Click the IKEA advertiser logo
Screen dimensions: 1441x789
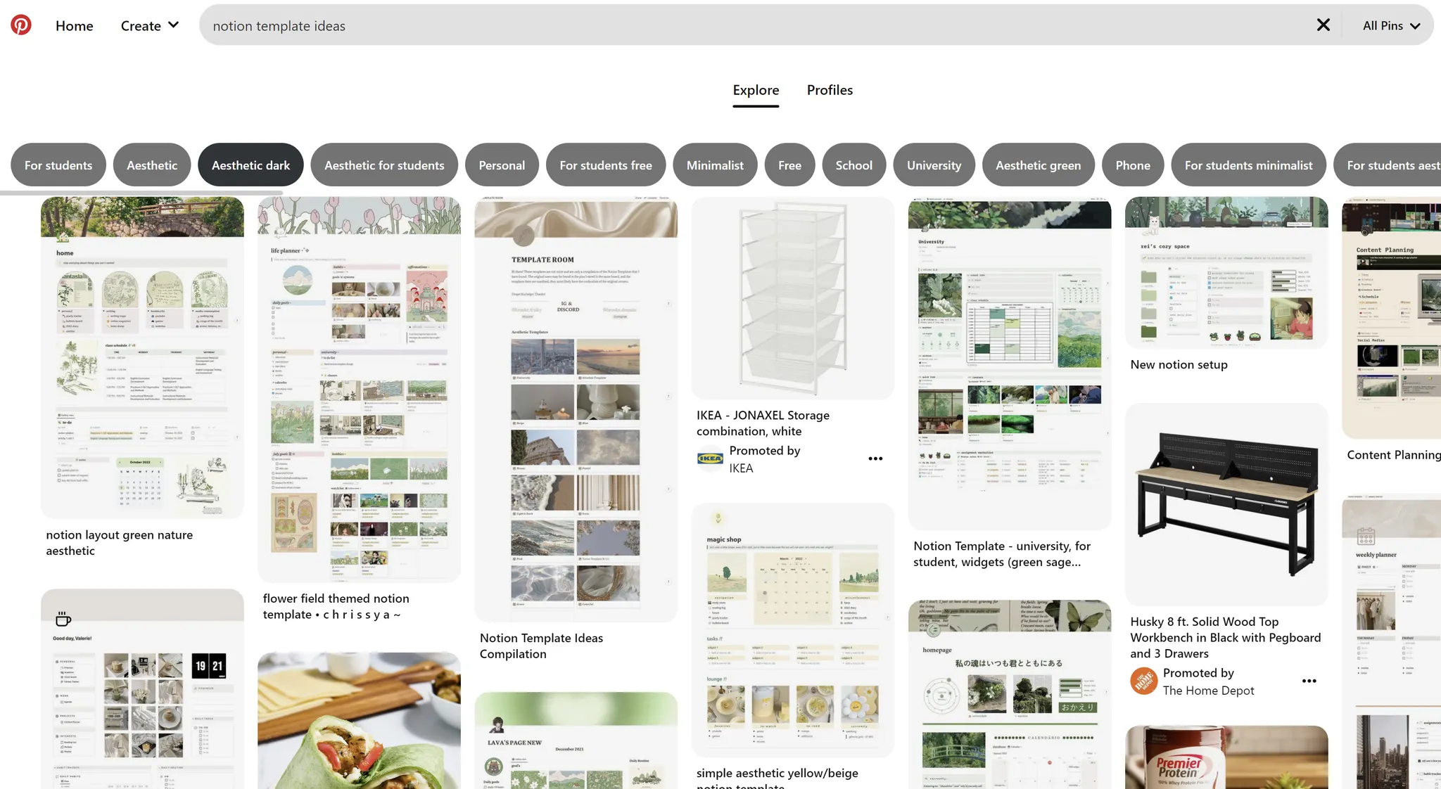point(710,458)
